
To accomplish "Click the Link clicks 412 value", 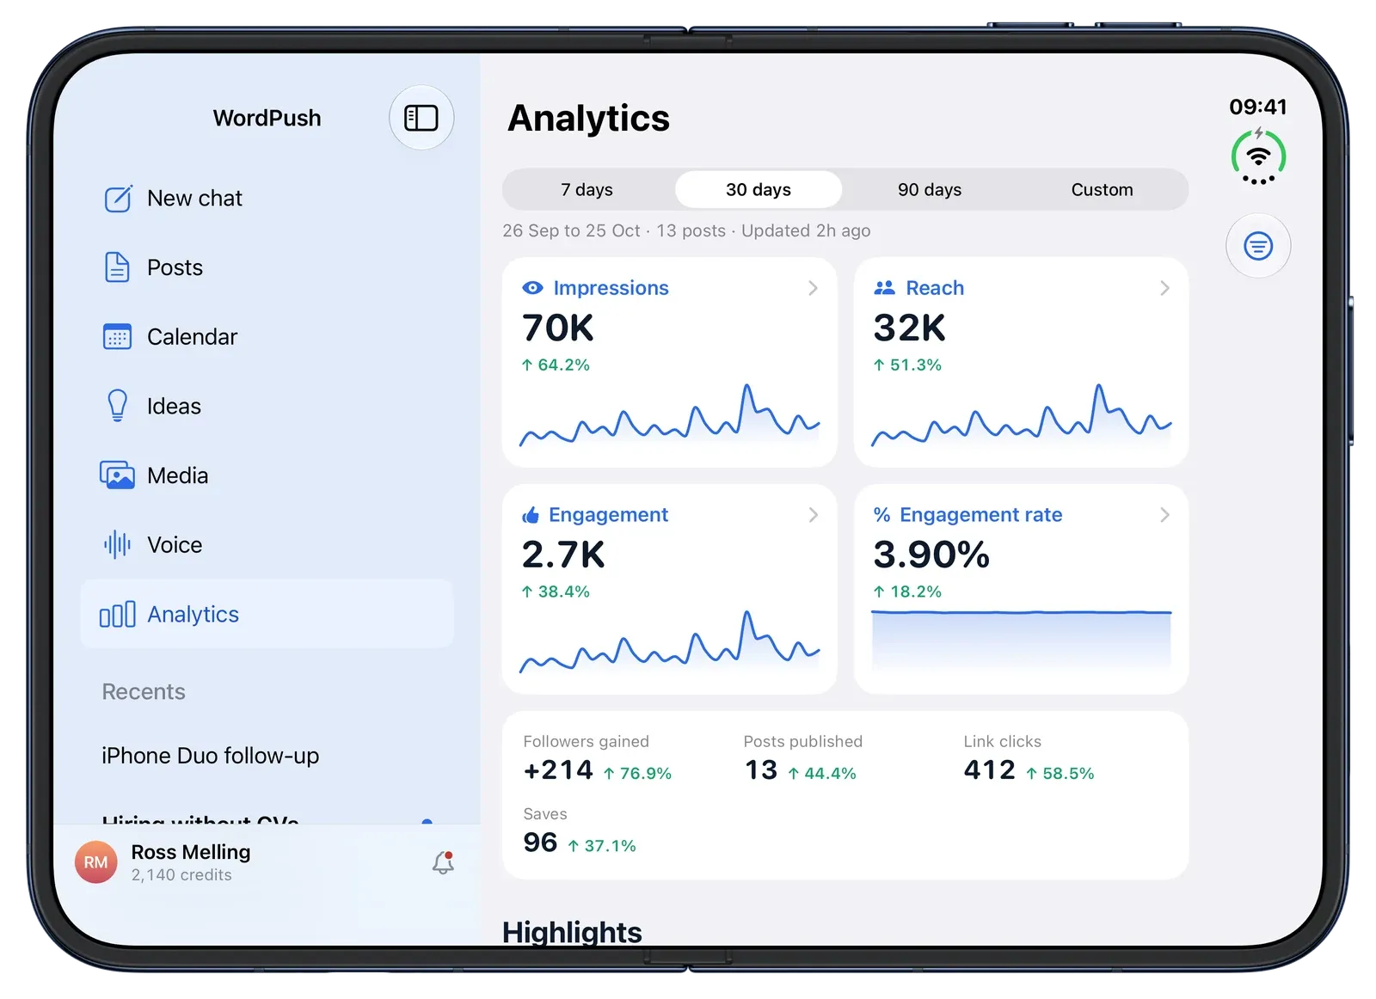I will [x=990, y=769].
